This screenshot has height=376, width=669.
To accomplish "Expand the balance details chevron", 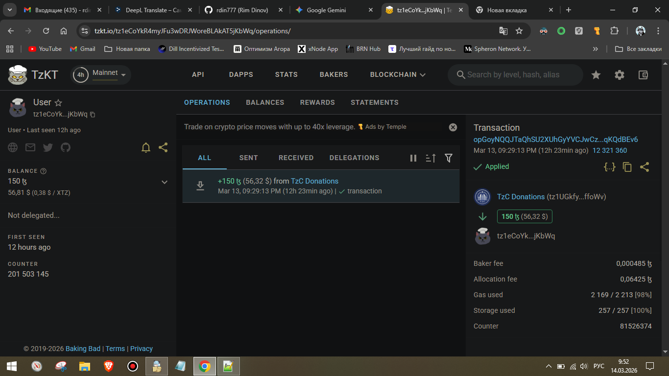I will 165,182.
